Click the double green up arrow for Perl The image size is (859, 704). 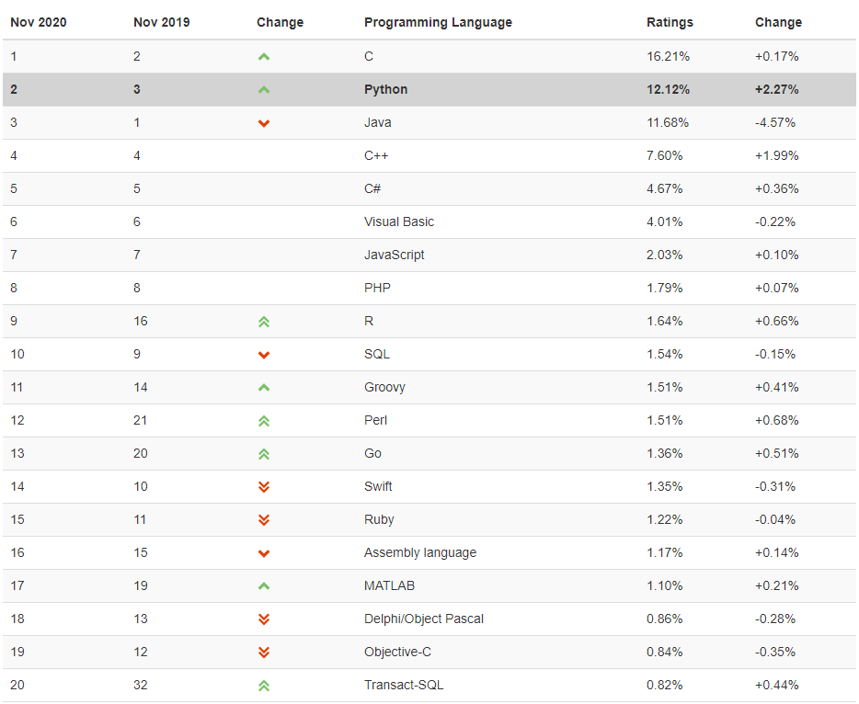coord(264,421)
